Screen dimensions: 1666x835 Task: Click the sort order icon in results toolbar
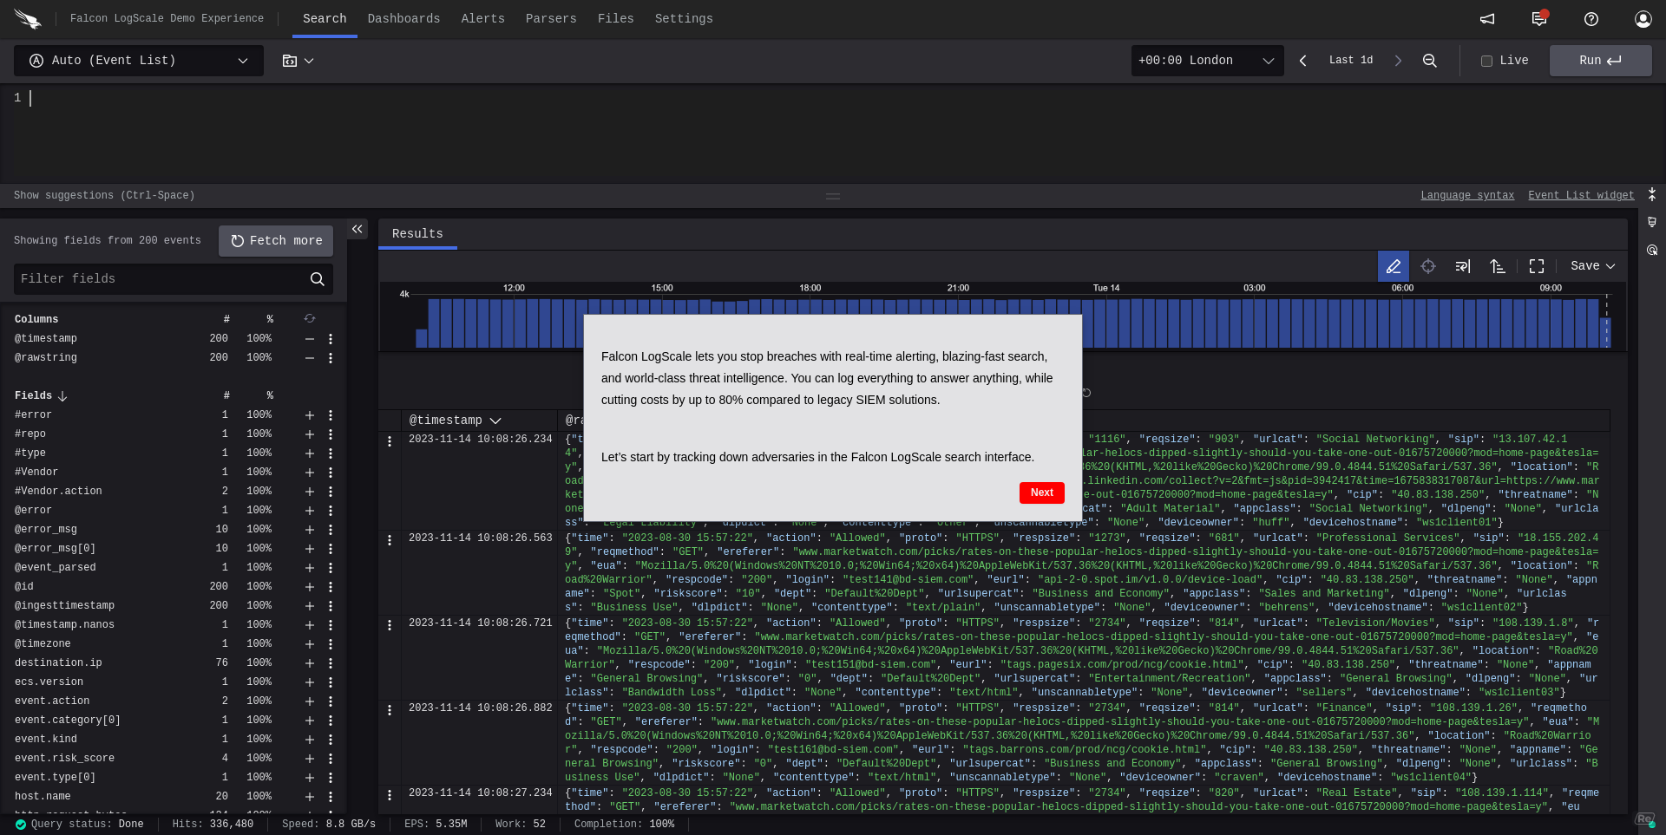(x=1498, y=266)
